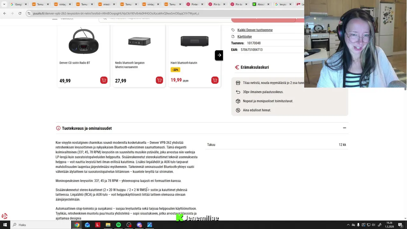Open Havit bluetooth-kaiutin product
Image resolution: width=407 pixels, height=229 pixels.
(x=184, y=63)
